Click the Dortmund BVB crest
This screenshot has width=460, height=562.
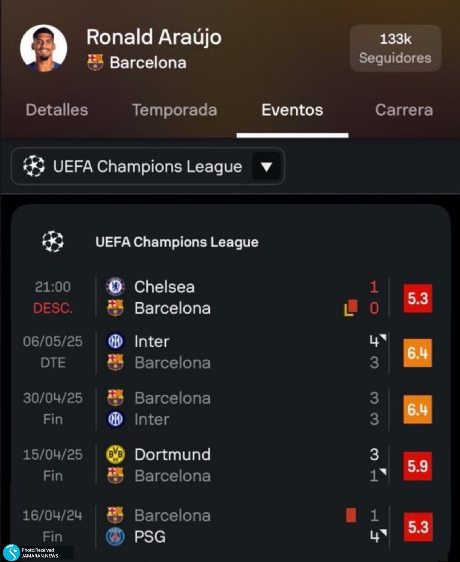tap(115, 454)
